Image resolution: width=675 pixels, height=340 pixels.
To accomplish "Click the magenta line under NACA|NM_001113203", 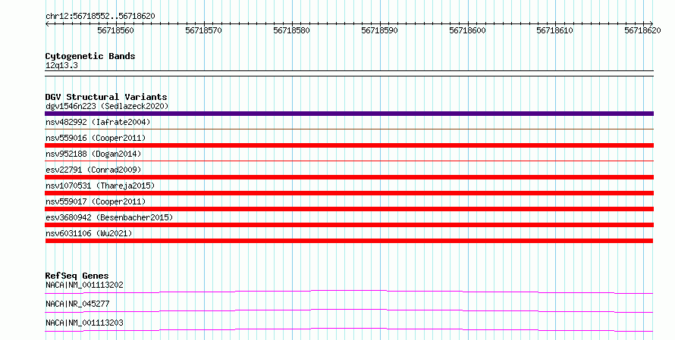I will (x=349, y=329).
